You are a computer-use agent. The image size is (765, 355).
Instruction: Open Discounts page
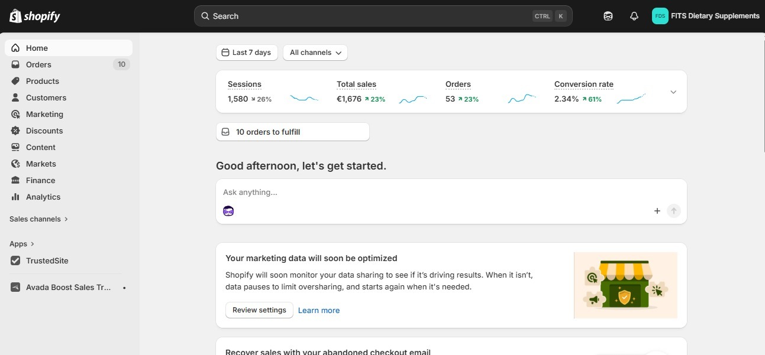click(69, 131)
